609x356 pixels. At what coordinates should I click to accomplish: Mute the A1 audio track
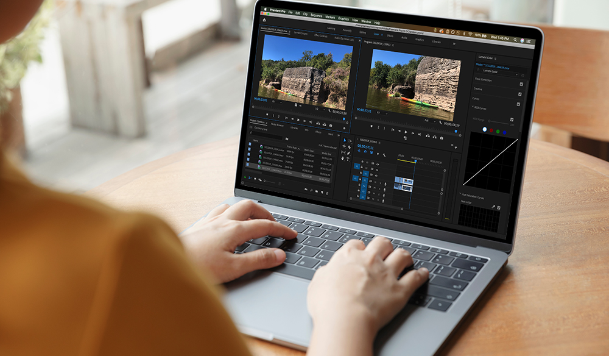tap(375, 182)
